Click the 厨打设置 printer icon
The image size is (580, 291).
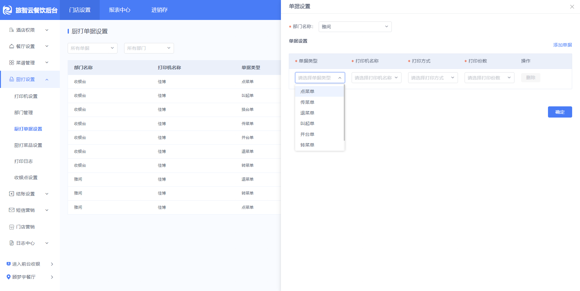point(11,79)
